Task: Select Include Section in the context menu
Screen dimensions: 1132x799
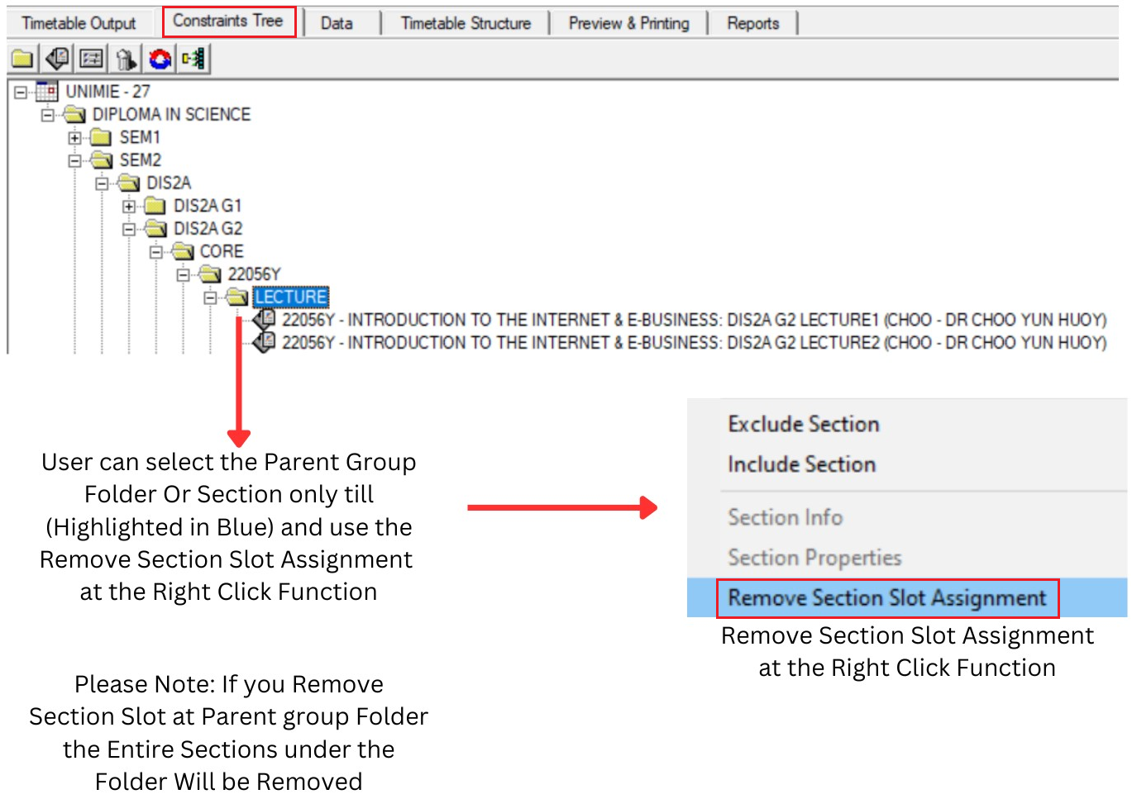Action: click(x=800, y=464)
